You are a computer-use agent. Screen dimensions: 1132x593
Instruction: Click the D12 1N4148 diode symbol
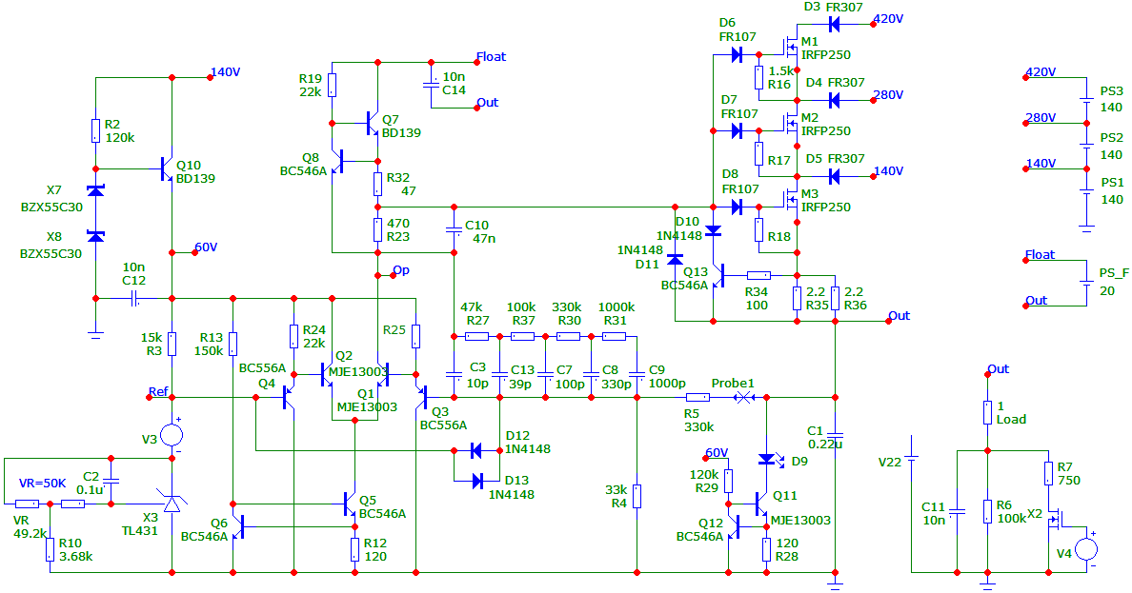476,451
